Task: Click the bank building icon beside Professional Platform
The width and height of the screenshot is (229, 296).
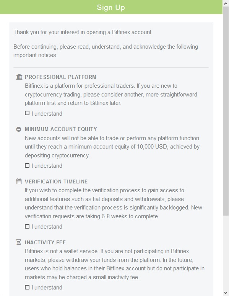Action: click(x=19, y=77)
